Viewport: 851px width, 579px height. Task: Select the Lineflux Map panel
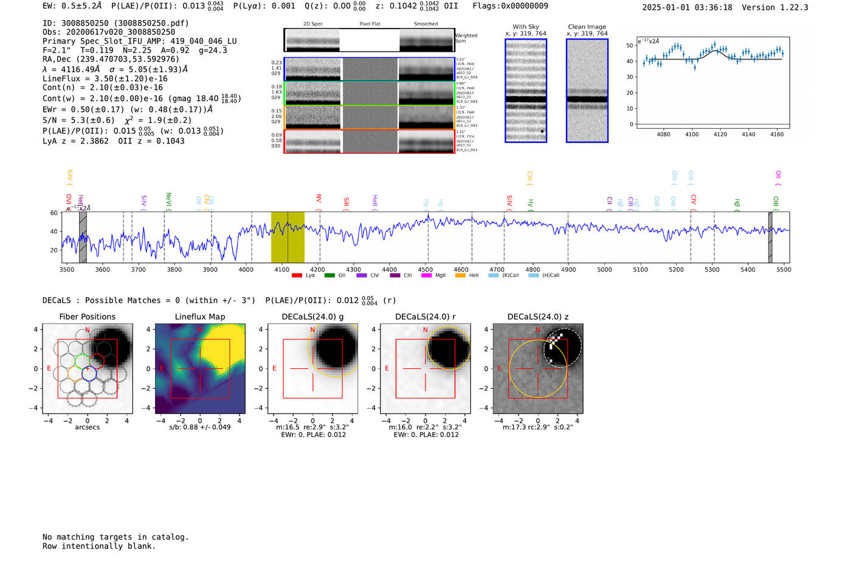tap(200, 369)
